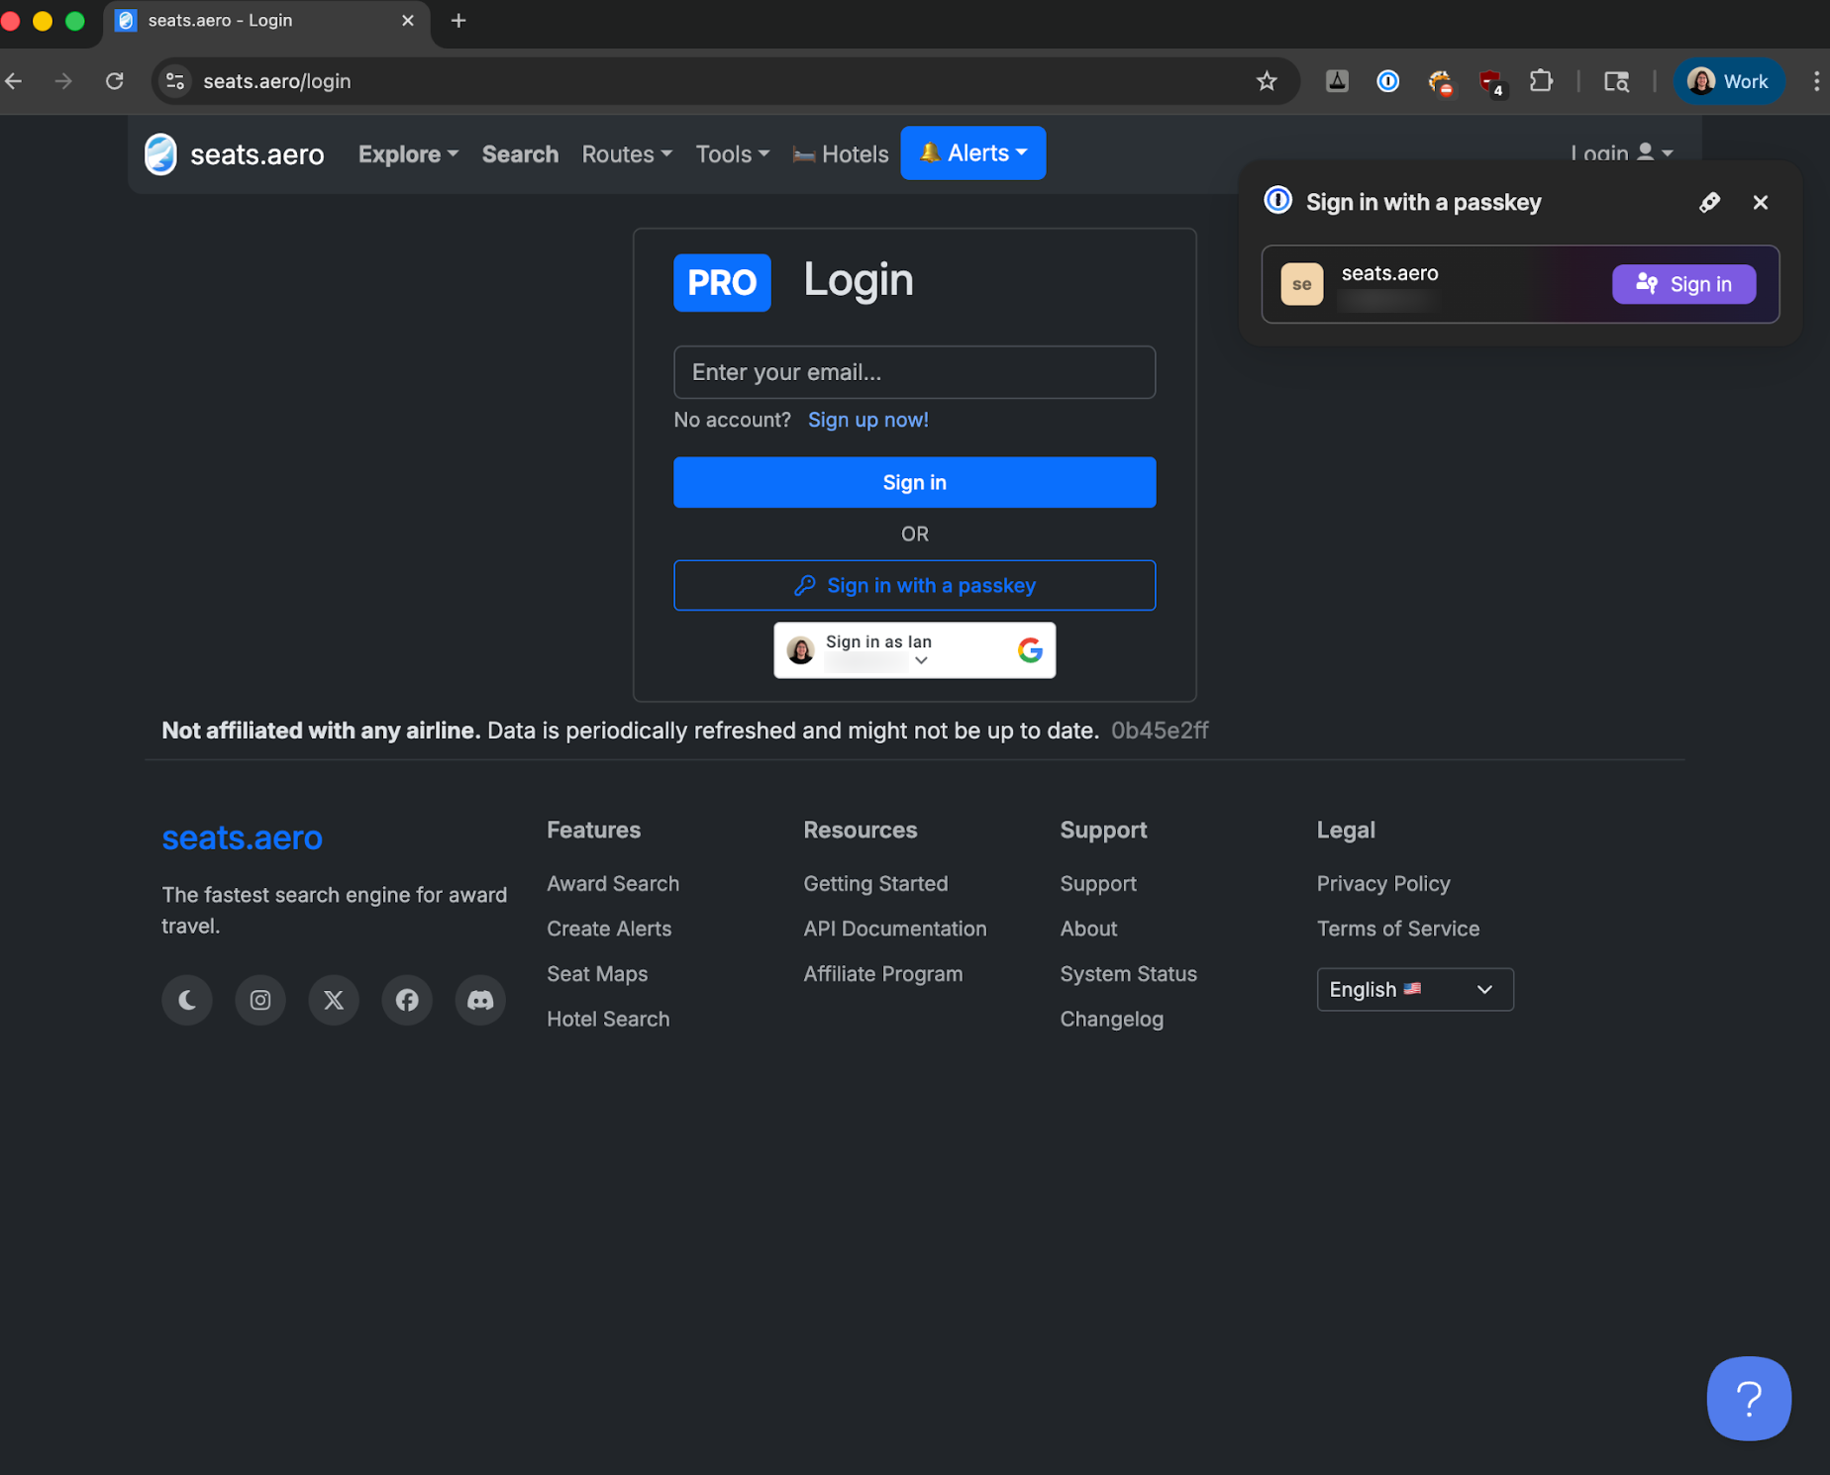Click the purple Sign in passkey button

(1683, 284)
